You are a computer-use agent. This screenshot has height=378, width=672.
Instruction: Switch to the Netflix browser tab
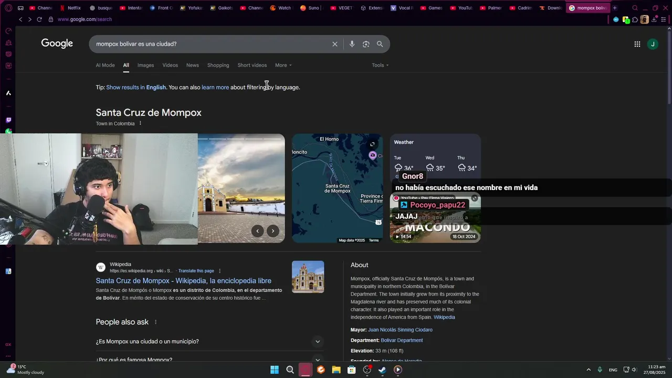click(70, 8)
